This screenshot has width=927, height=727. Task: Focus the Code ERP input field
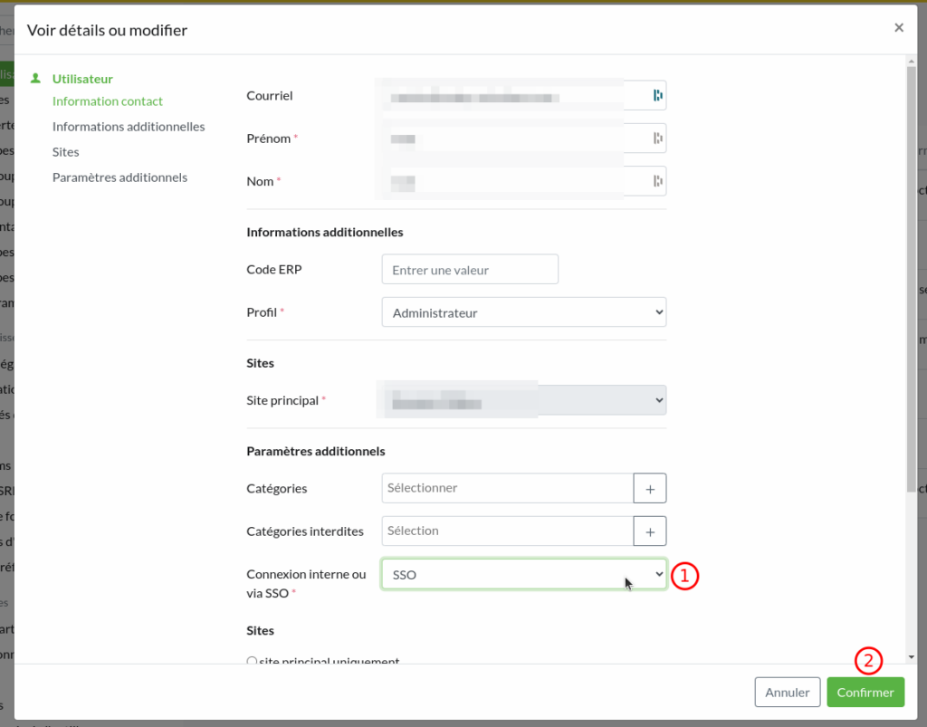tap(470, 270)
